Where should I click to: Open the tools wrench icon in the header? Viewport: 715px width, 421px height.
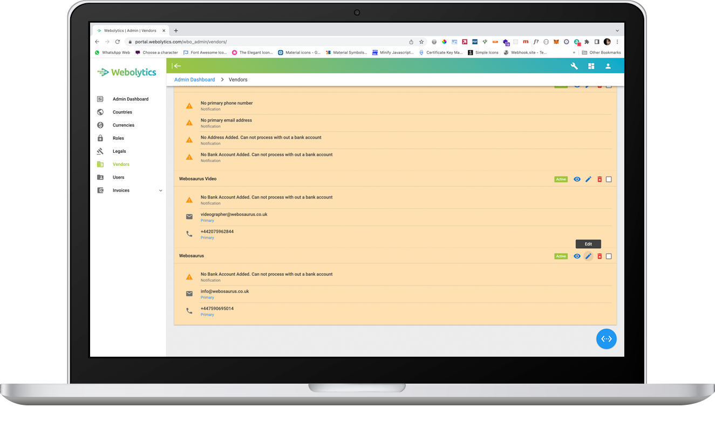[x=574, y=66]
